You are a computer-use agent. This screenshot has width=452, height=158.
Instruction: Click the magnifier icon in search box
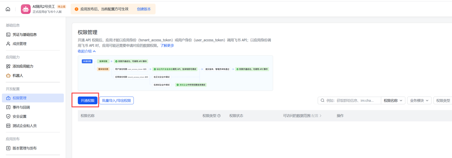pos(322,100)
